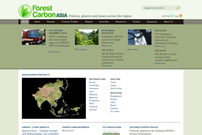This screenshot has width=202, height=135.
Task: Read more on UKP4 workshop article
Action: [x=54, y=52]
